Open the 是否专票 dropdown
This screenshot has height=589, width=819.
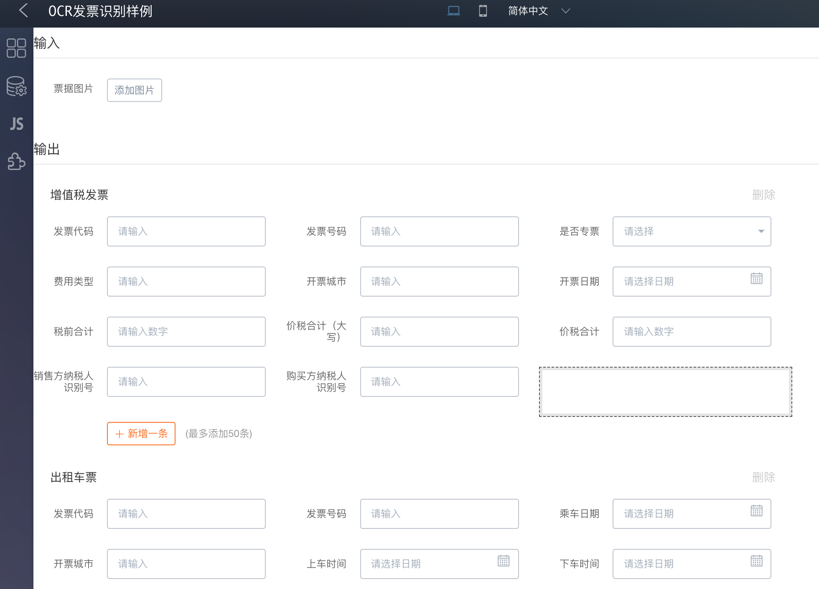pyautogui.click(x=692, y=231)
